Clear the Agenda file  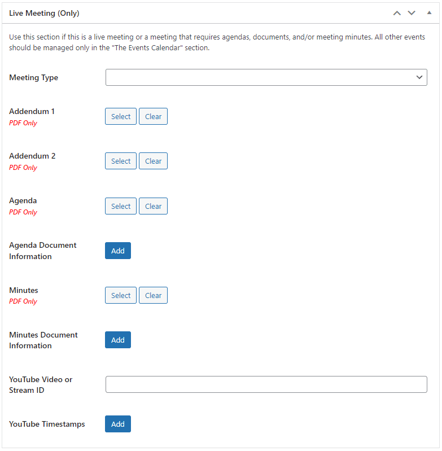(153, 206)
